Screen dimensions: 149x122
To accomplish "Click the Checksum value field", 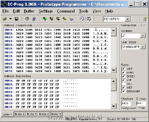I will [x=126, y=103].
